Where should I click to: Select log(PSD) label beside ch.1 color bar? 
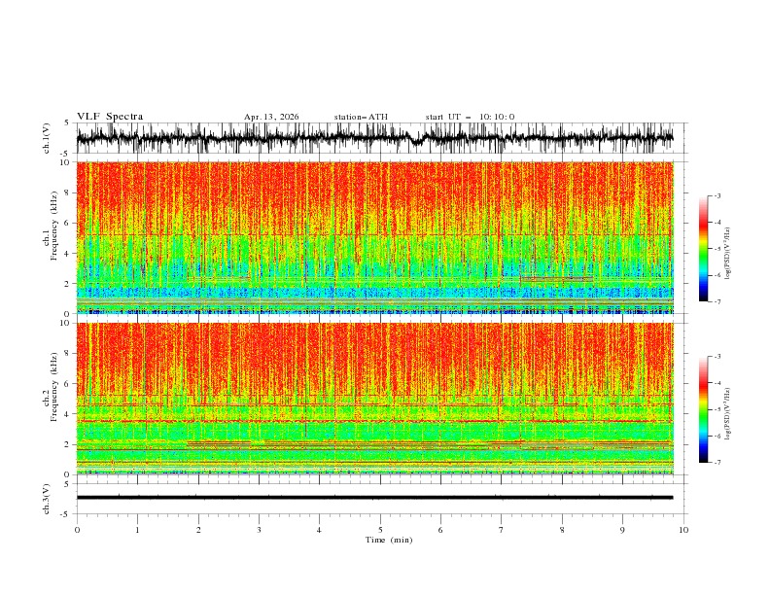click(x=728, y=254)
